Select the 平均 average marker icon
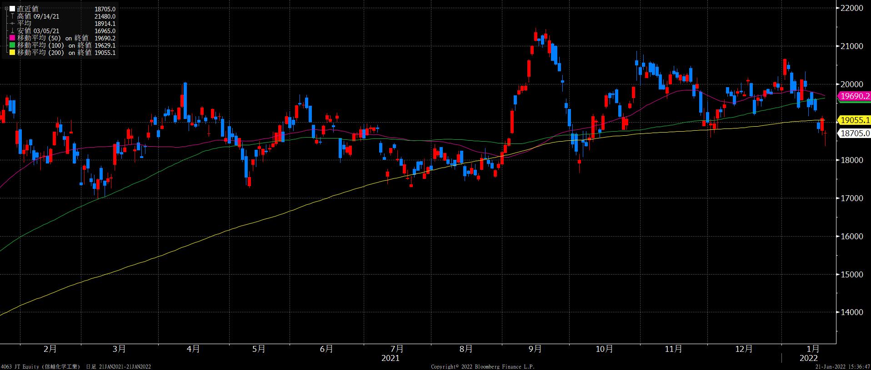Screen dimensions: 871x370 [12, 24]
